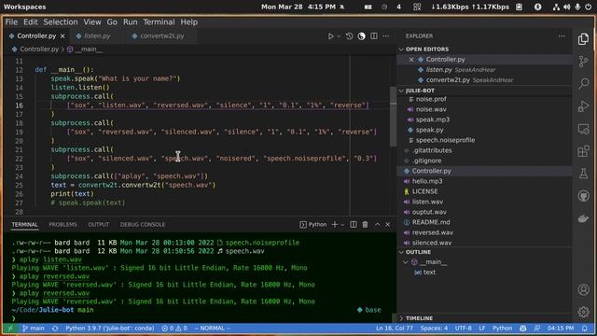Open the Docker whale icon

point(583,218)
